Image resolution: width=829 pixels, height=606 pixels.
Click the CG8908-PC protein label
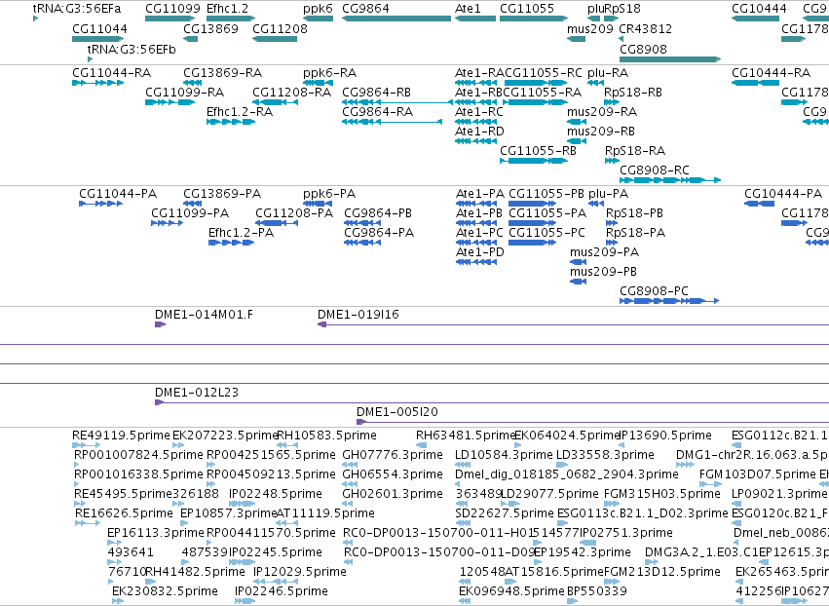[x=654, y=291]
